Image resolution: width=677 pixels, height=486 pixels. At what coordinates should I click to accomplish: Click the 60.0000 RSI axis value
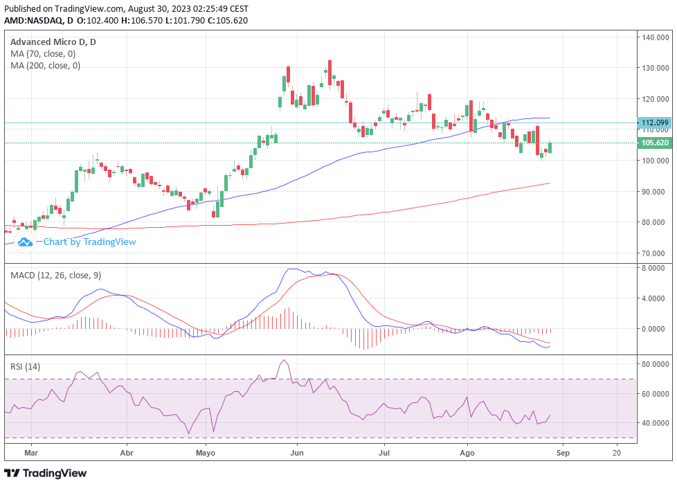(656, 394)
